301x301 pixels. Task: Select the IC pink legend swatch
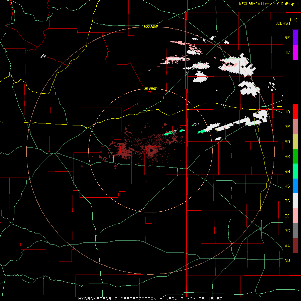295,216
